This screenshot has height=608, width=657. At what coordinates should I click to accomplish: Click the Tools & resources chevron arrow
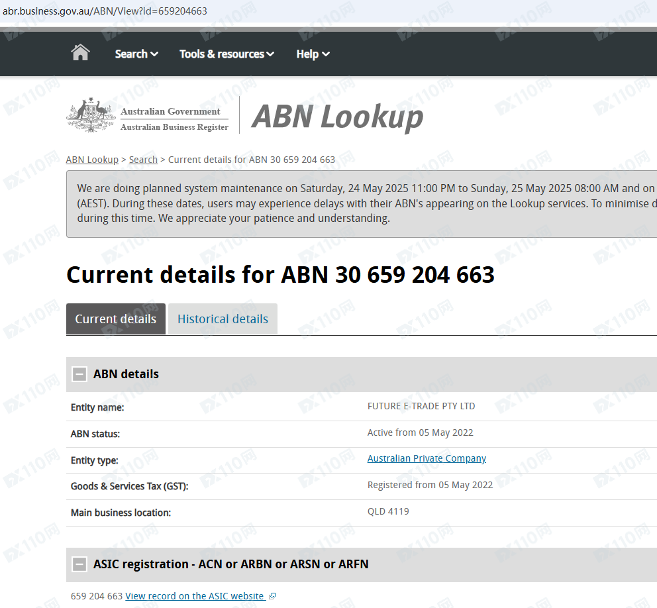(270, 54)
